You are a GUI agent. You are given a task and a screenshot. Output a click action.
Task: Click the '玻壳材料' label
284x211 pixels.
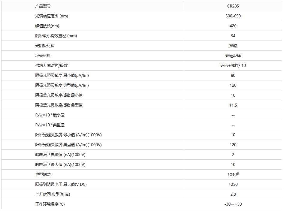43,56
